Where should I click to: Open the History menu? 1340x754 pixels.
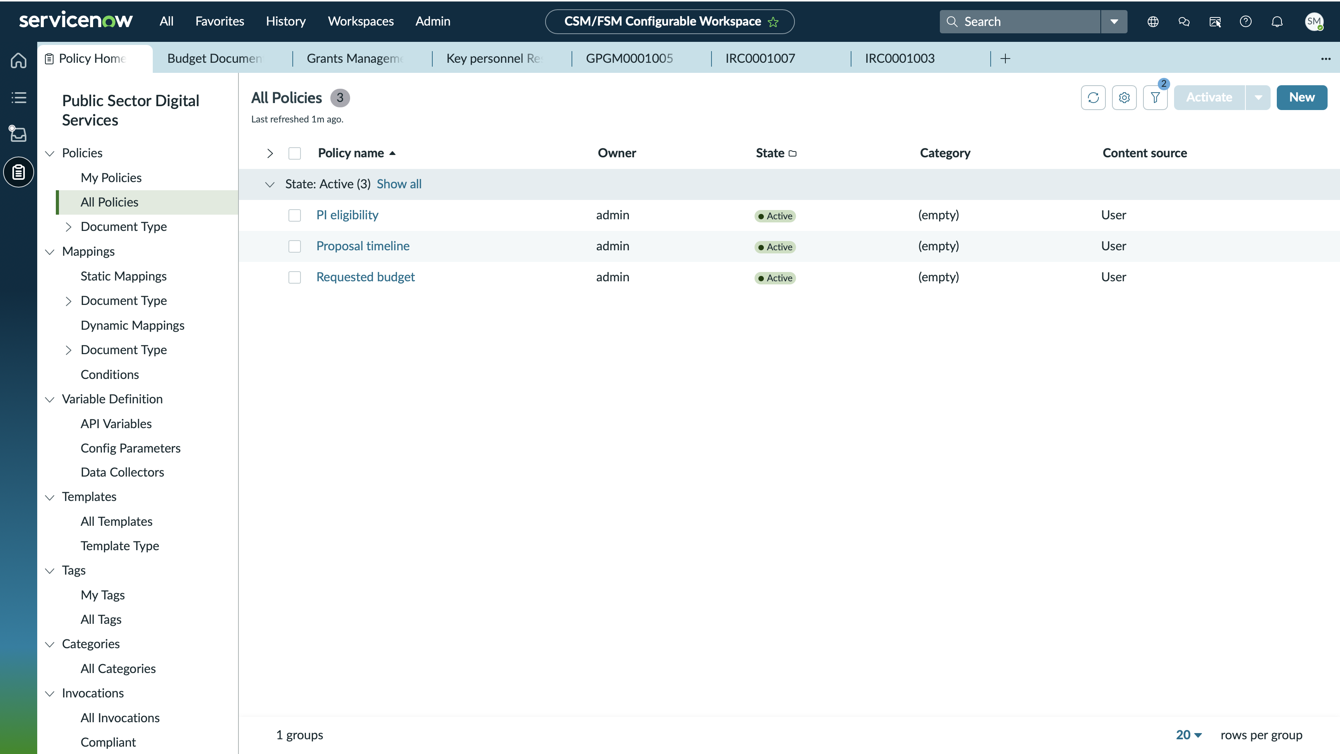pyautogui.click(x=286, y=21)
